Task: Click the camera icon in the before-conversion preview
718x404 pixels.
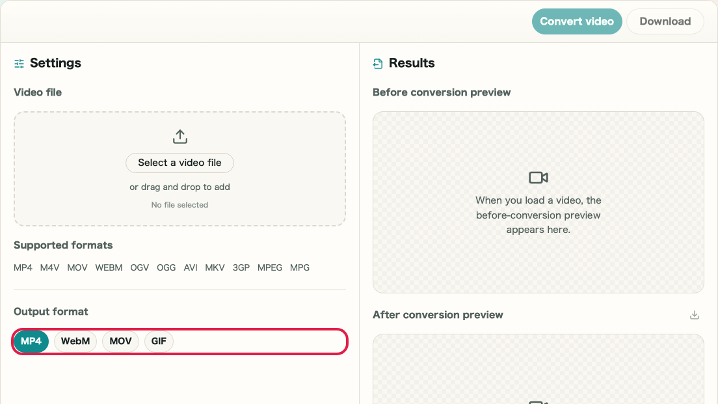Action: click(538, 178)
